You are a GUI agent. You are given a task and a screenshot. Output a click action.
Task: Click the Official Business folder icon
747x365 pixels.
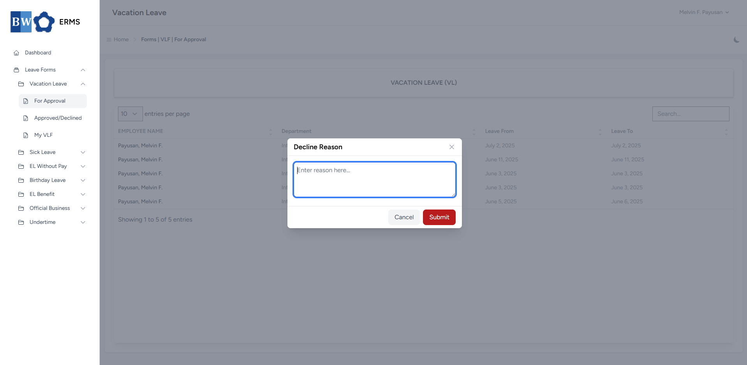(21, 208)
